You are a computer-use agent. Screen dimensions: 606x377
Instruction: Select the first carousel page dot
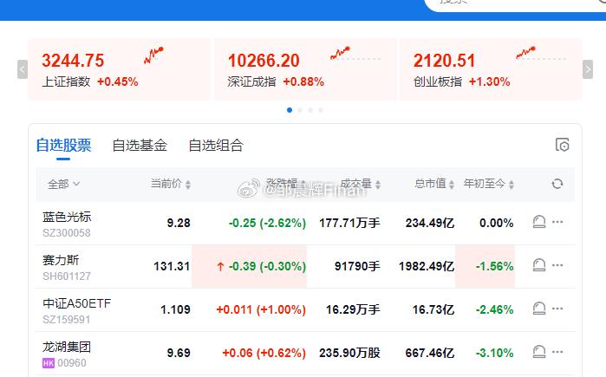click(290, 110)
